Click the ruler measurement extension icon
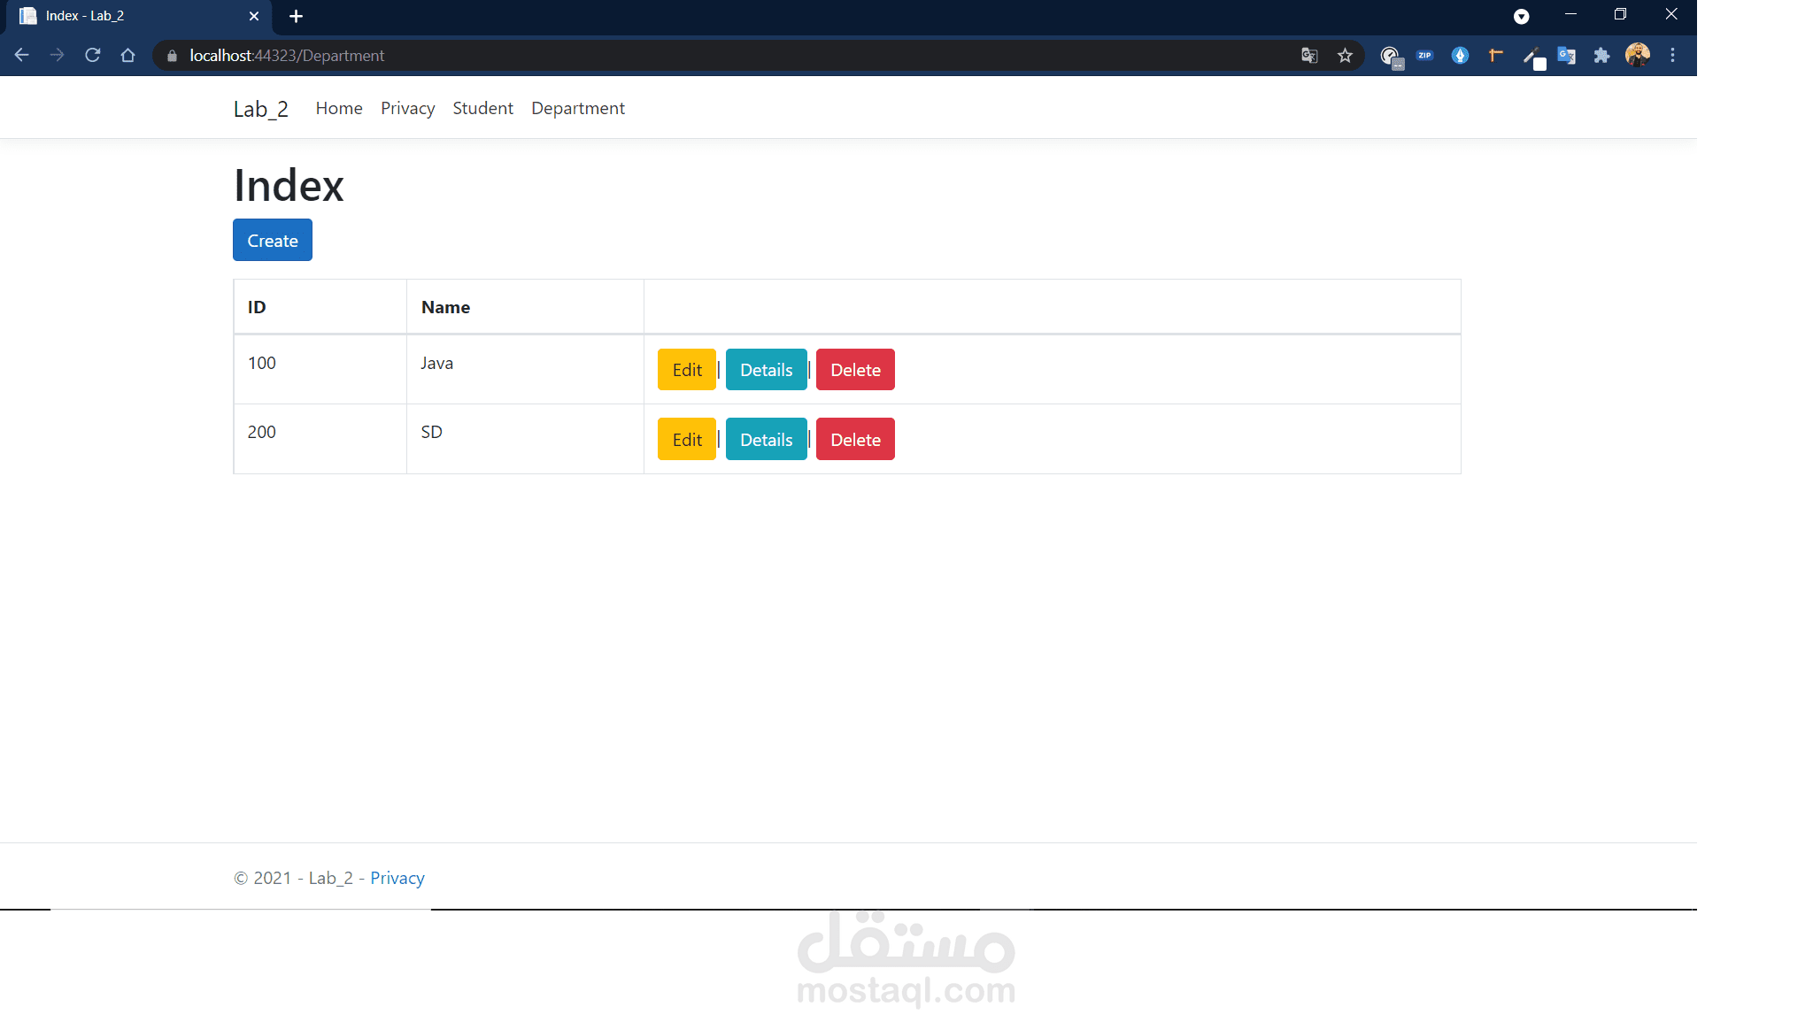 pos(1495,56)
